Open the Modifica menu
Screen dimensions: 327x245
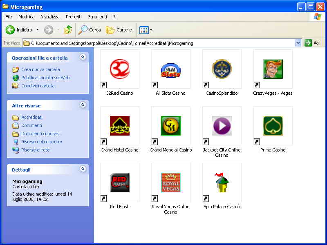click(x=27, y=17)
